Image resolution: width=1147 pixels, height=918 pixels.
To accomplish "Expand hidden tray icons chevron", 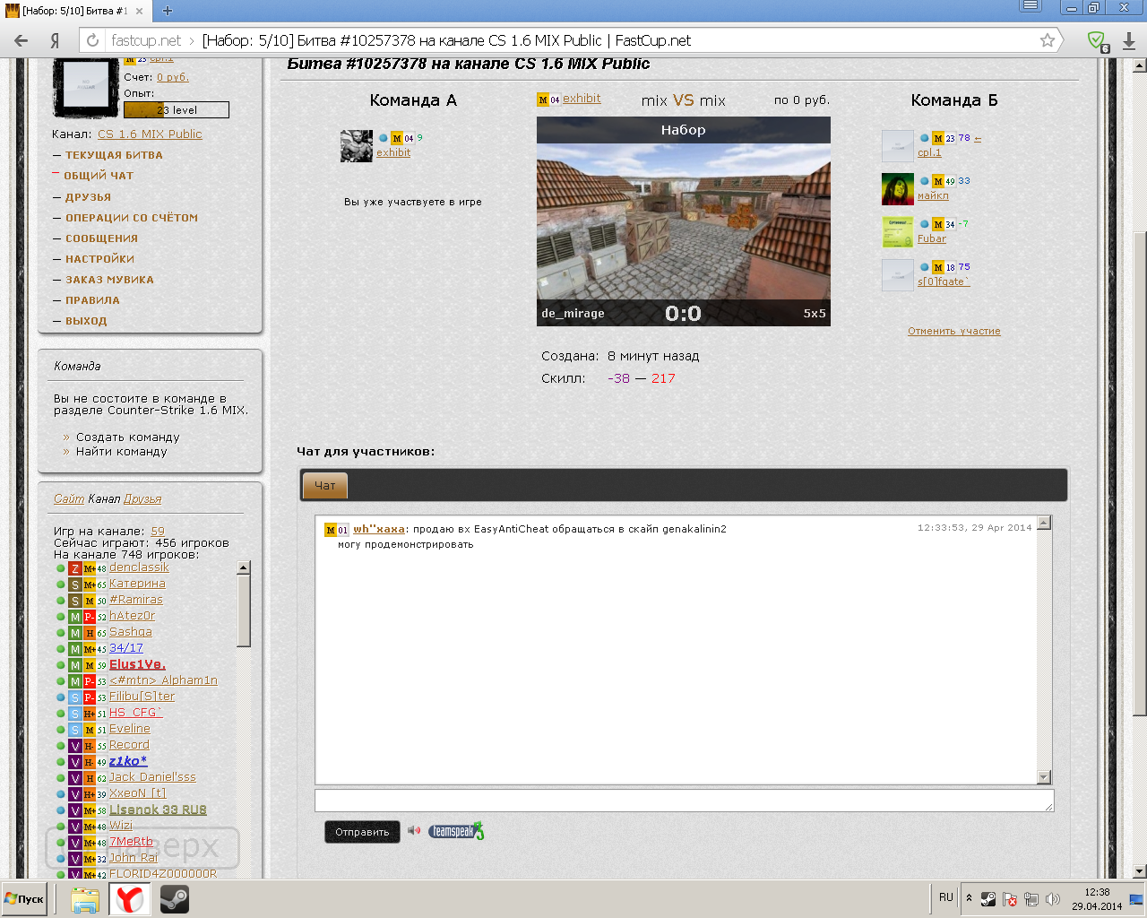I will [x=969, y=897].
